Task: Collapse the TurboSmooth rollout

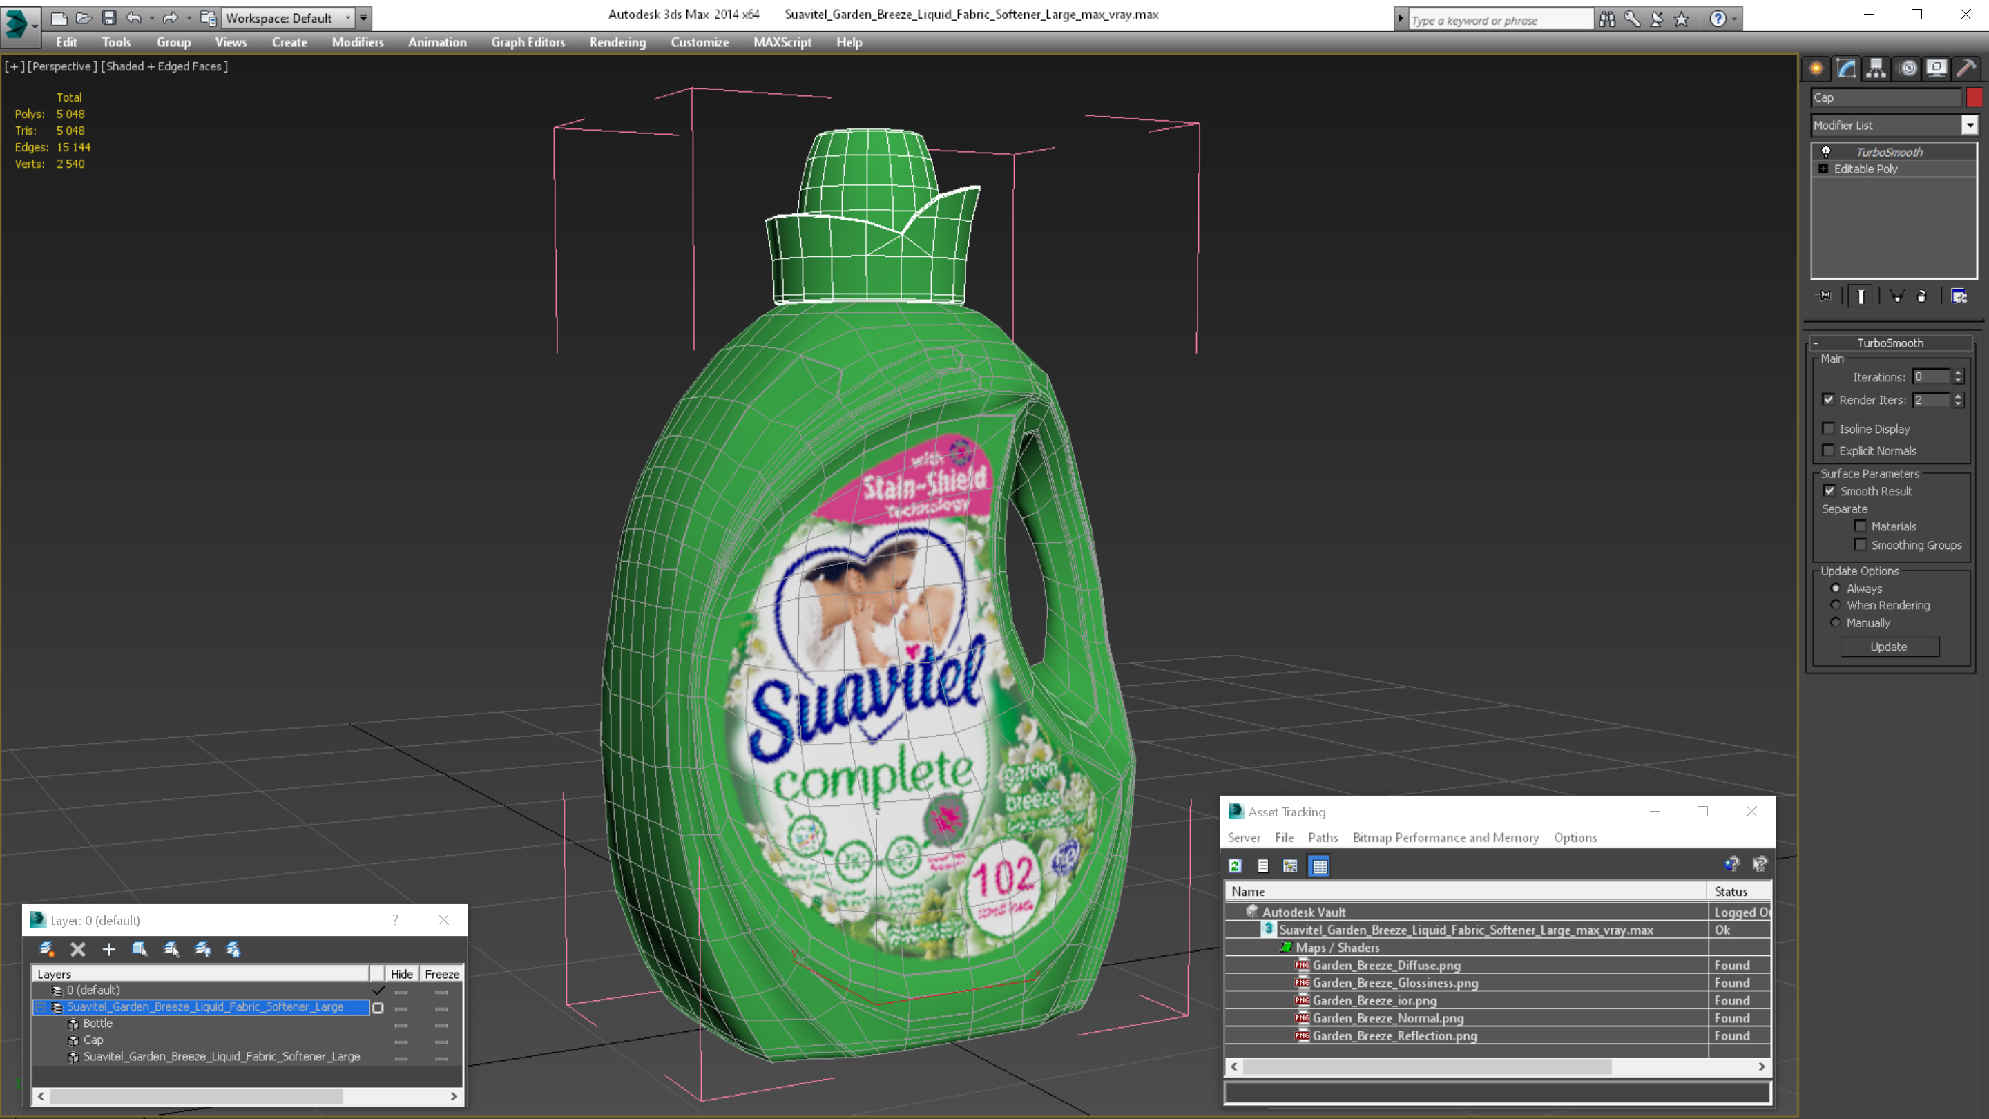Action: point(1815,343)
